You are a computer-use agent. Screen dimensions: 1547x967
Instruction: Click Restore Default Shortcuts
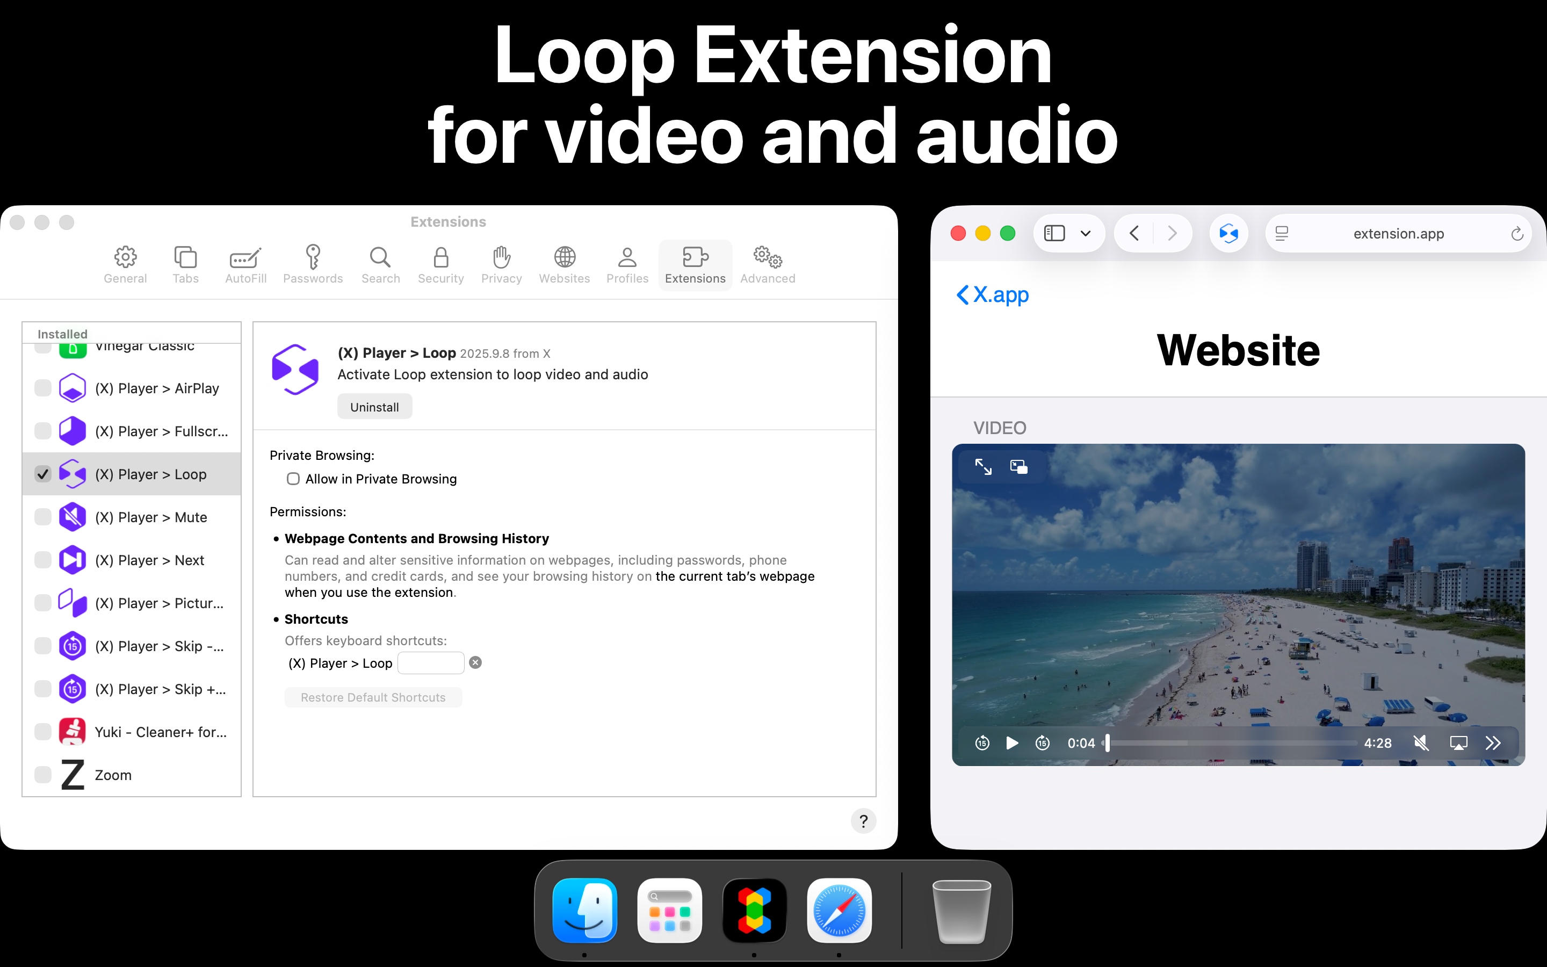373,697
